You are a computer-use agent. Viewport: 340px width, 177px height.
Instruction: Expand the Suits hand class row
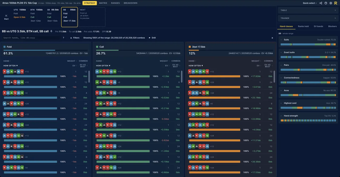308,42
